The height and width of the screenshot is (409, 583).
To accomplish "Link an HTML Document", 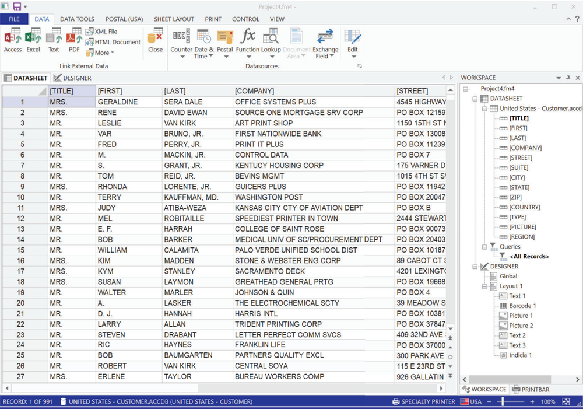I will [113, 42].
